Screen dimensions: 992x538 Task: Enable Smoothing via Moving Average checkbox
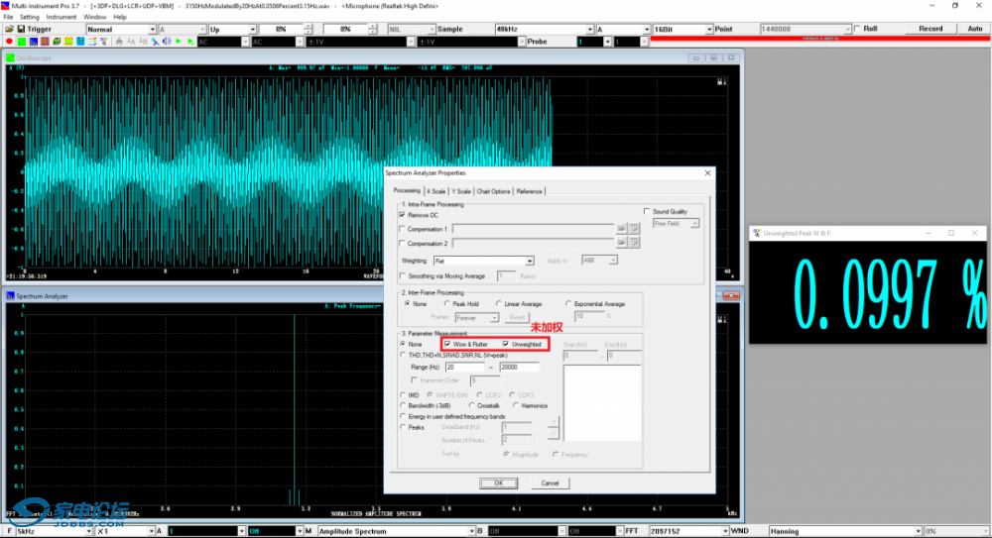tap(403, 275)
